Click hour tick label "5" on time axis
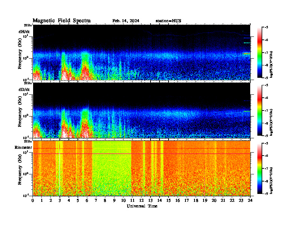This screenshot has width=298, height=230. tap(78, 200)
